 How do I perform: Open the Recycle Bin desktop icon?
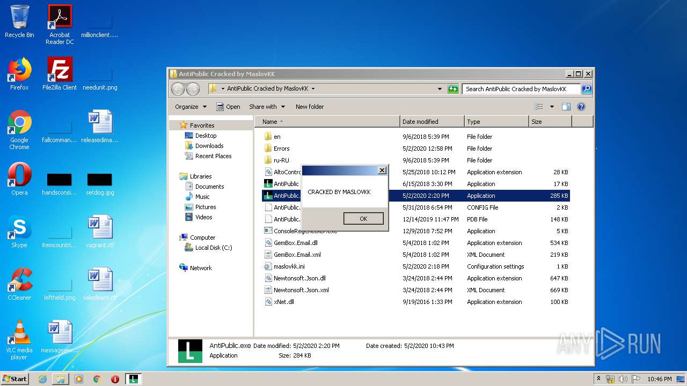19,21
